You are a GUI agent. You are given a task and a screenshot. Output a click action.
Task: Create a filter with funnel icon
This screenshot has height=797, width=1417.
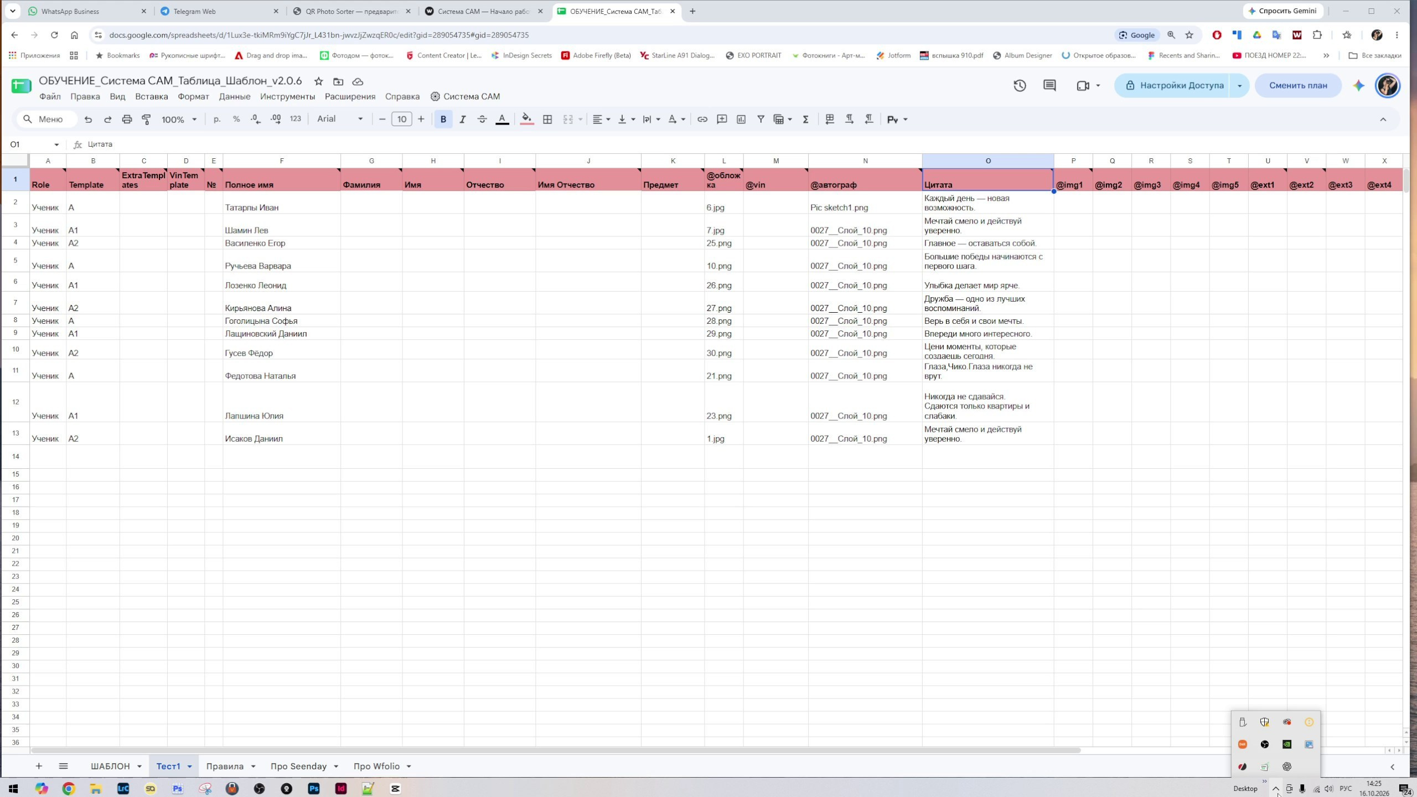click(x=761, y=119)
